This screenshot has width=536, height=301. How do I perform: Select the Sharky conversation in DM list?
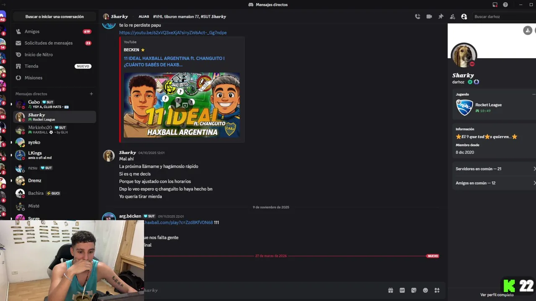click(54, 117)
